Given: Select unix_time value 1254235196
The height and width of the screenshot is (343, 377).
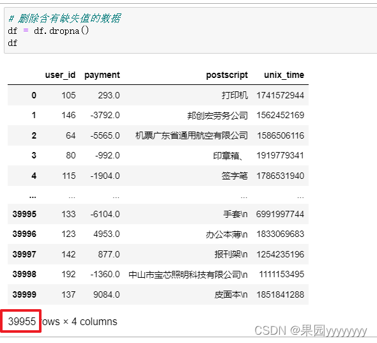Looking at the screenshot, I should click(280, 255).
